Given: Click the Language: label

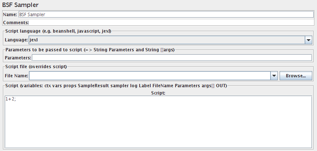Looking at the screenshot, I should point(16,40).
